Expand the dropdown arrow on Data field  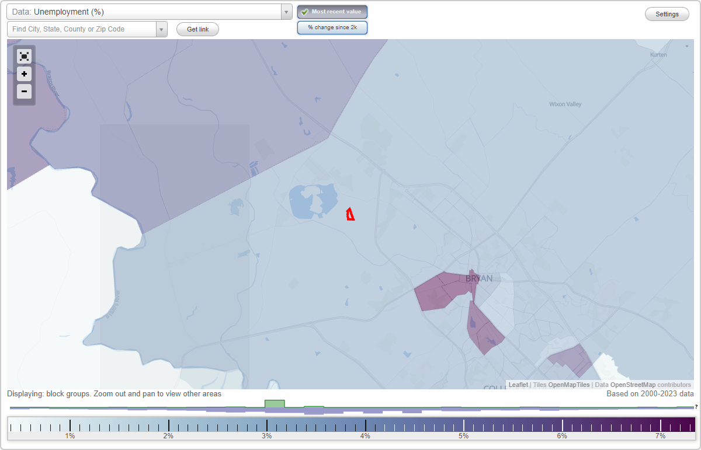pyautogui.click(x=286, y=11)
